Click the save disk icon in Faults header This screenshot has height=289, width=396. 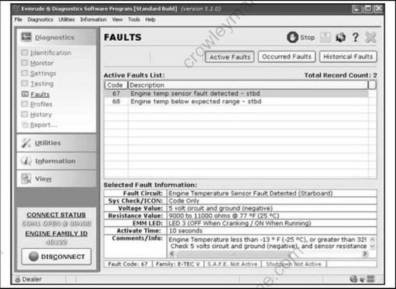pyautogui.click(x=325, y=38)
